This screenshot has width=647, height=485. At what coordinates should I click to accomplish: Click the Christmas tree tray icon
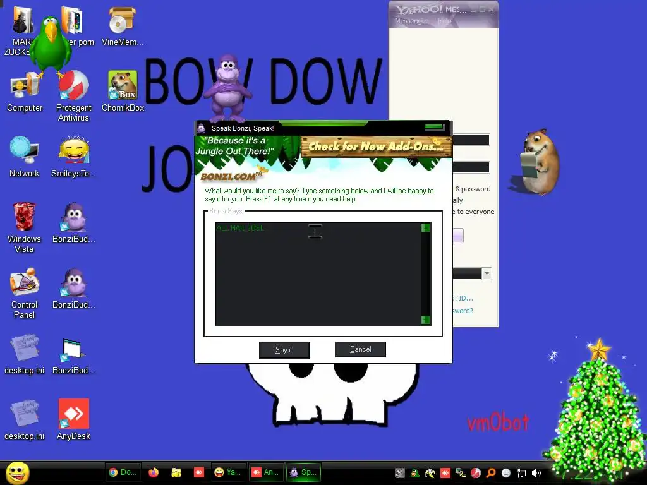[414, 473]
